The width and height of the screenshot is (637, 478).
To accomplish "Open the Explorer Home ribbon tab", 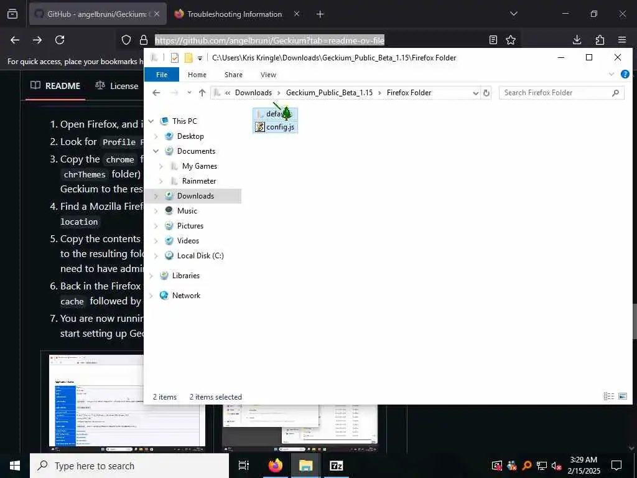I will click(197, 75).
